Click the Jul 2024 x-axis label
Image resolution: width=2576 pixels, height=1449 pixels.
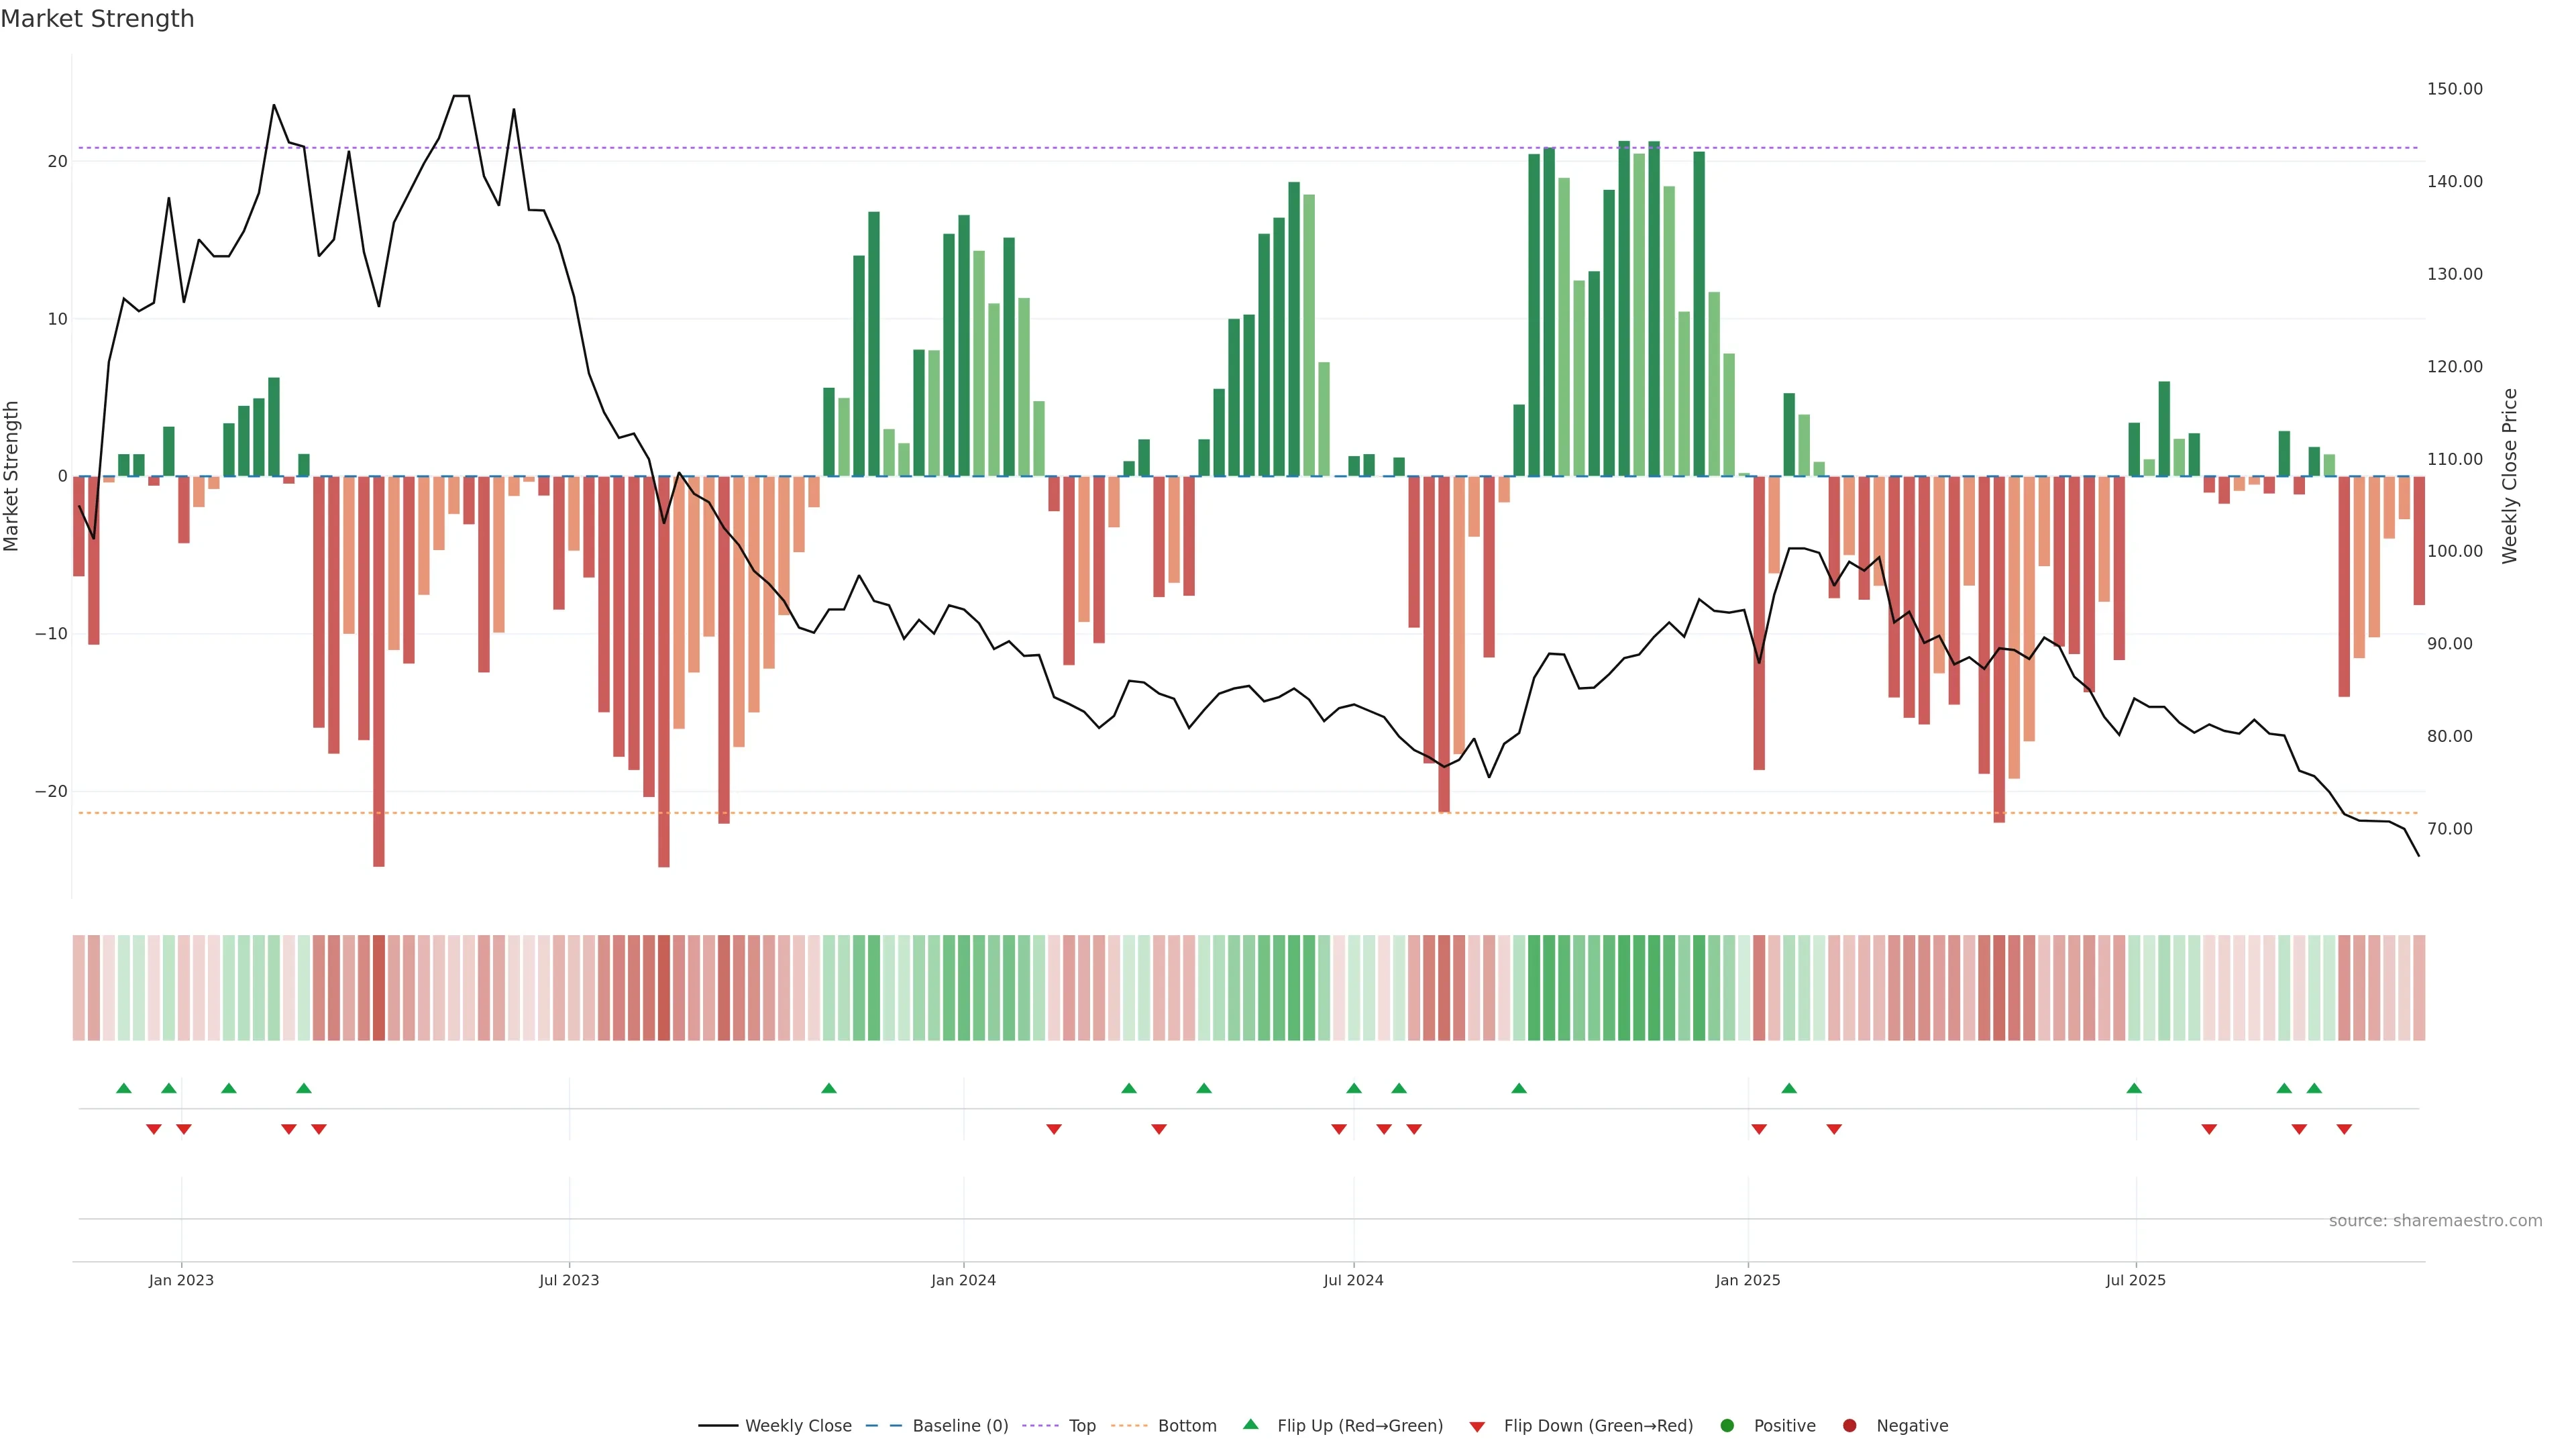pyautogui.click(x=1353, y=1280)
